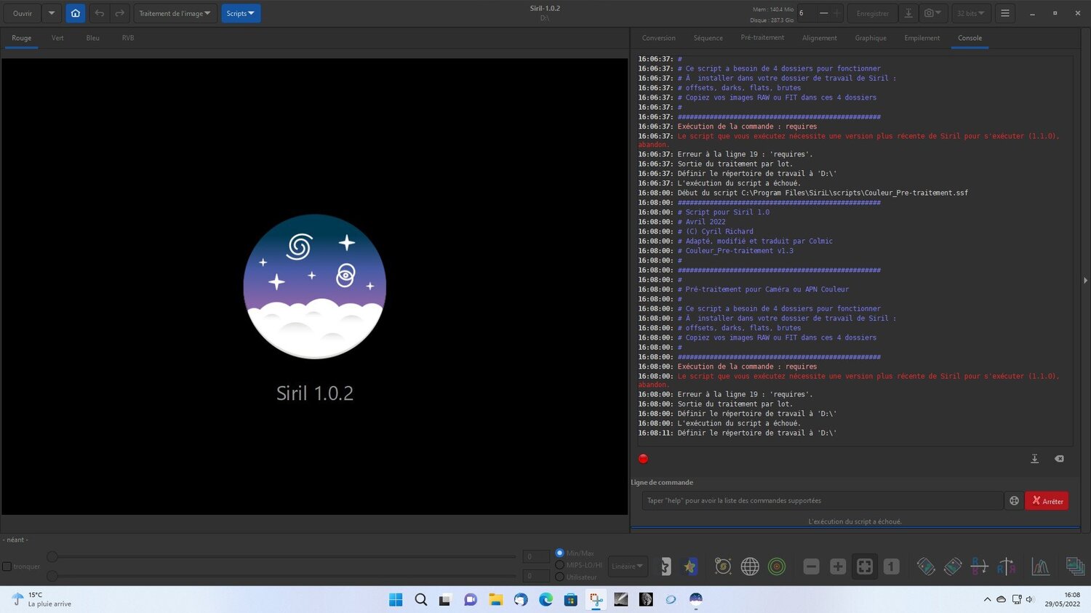Screen dimensions: 1091x613
Task: Open the command help globe icon
Action: point(1014,500)
